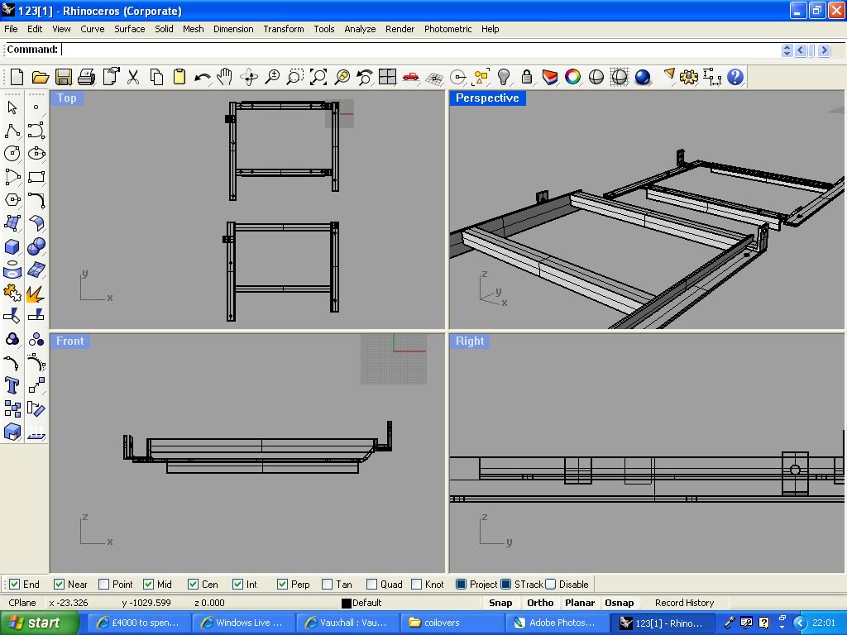The height and width of the screenshot is (635, 847).
Task: Select the Circle tool in left toolbar
Action: (x=12, y=154)
